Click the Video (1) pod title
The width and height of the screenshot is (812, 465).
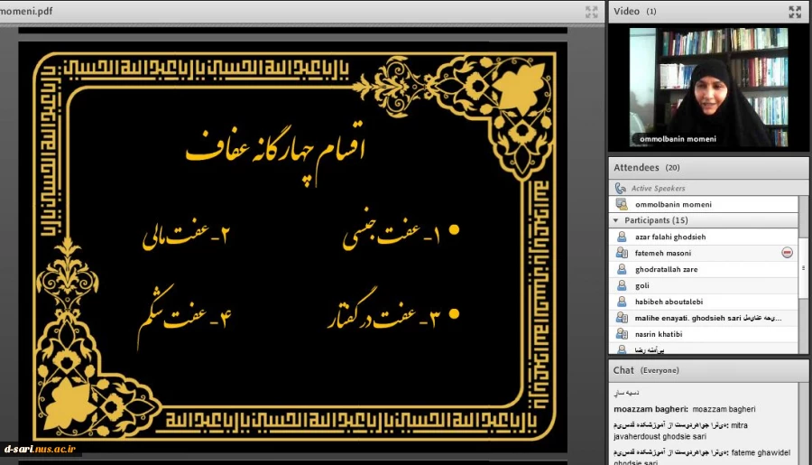635,12
